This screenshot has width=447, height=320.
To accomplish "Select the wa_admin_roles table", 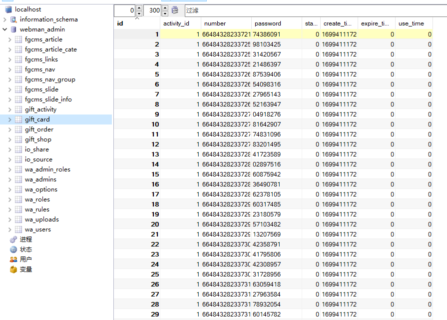I will (47, 169).
